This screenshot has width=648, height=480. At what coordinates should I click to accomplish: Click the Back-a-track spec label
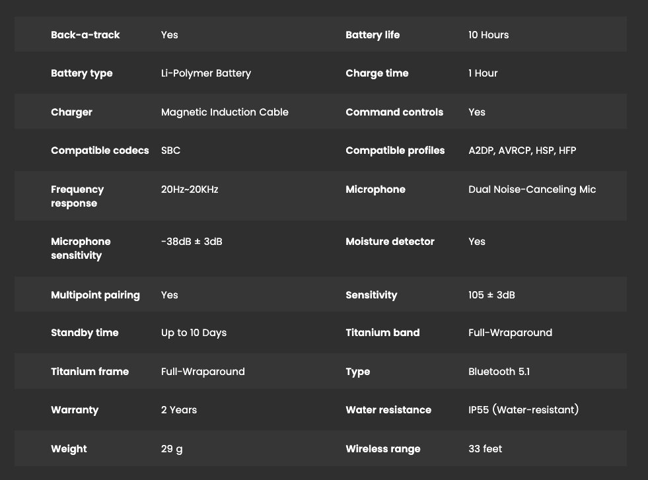[x=85, y=35]
